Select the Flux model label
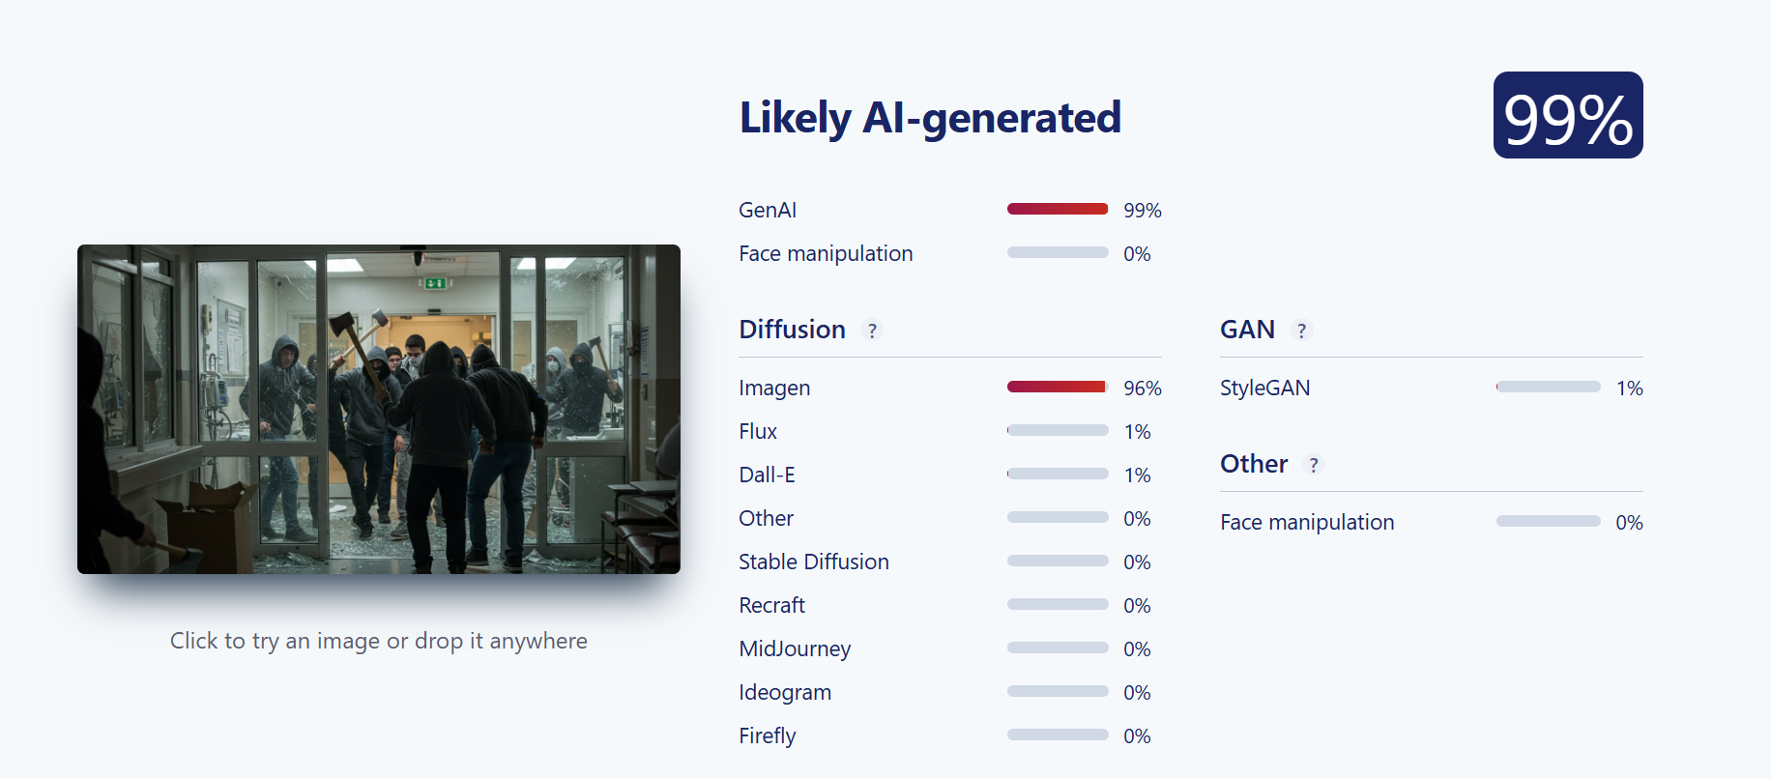Viewport: 1771px width, 778px height. point(758,431)
